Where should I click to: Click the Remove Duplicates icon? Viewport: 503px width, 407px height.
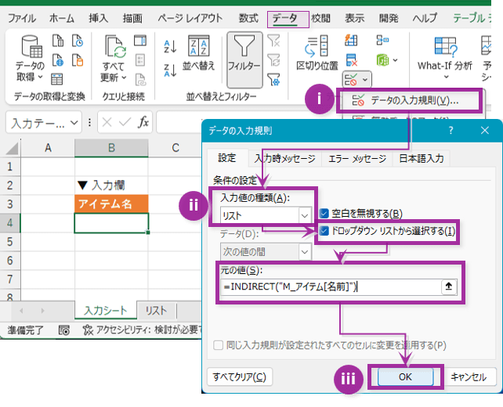(352, 60)
